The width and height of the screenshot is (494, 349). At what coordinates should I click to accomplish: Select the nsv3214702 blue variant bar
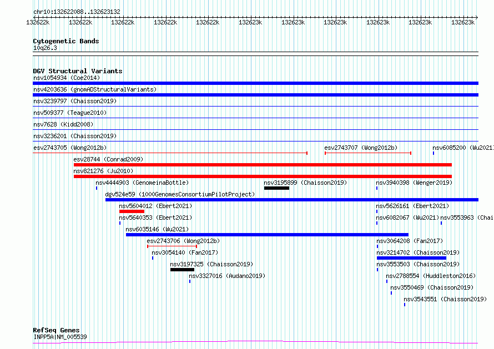pyautogui.click(x=411, y=258)
